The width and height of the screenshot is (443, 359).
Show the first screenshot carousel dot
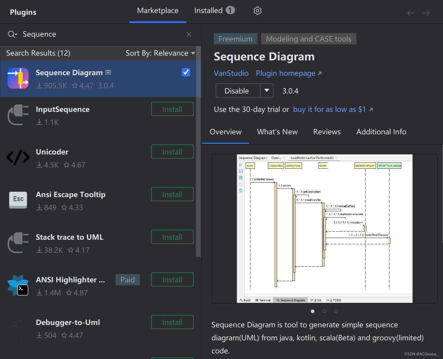313,311
